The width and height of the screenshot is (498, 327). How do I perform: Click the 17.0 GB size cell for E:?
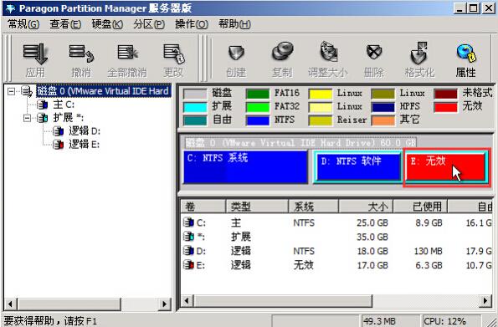(372, 265)
